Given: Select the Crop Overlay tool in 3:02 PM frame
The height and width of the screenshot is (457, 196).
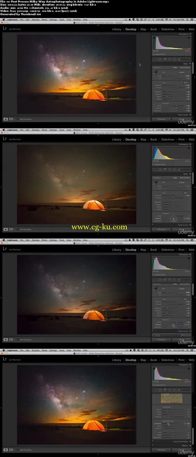Looking at the screenshot, I should [155, 59].
